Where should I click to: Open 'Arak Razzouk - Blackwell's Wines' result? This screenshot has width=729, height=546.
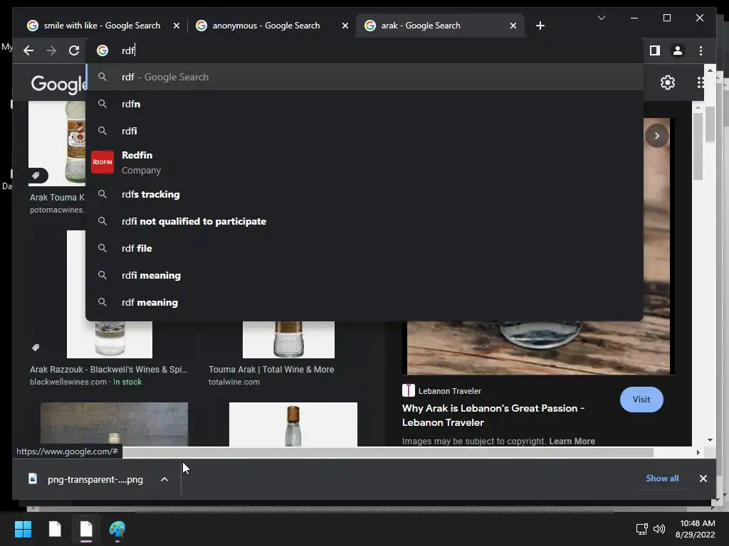[108, 370]
